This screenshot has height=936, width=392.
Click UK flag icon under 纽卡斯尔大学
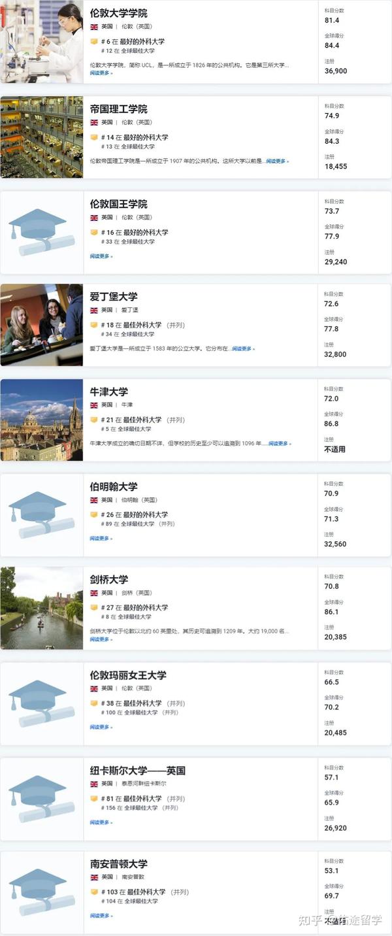point(94,784)
